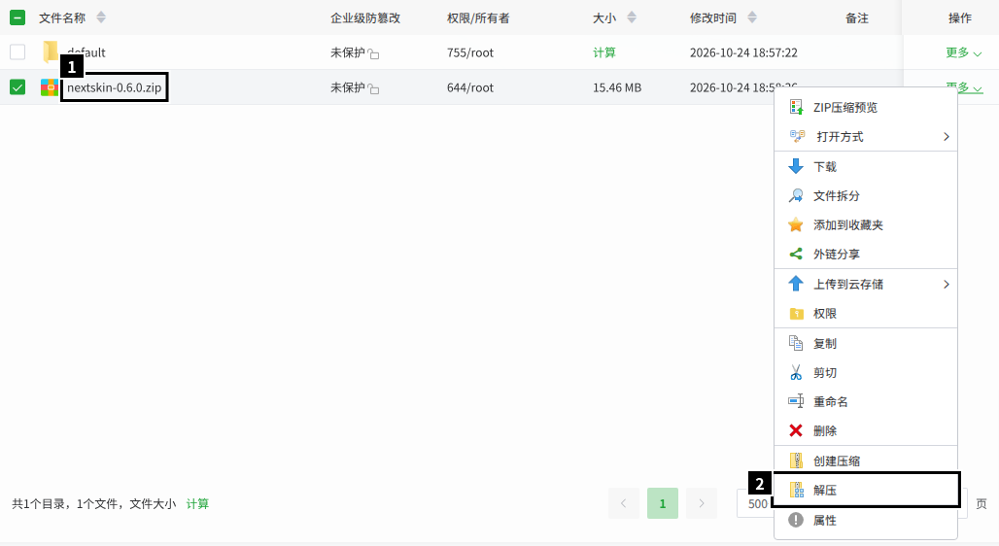Click the nextskin-0.6.0.zip file name
999x546 pixels.
pos(115,87)
